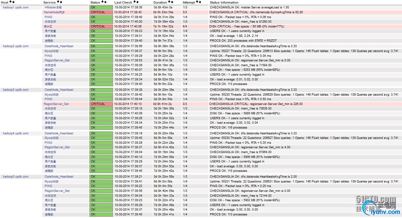Open host hadoop4.updb.com
Screen dimensions: 402x218
(x=16, y=133)
